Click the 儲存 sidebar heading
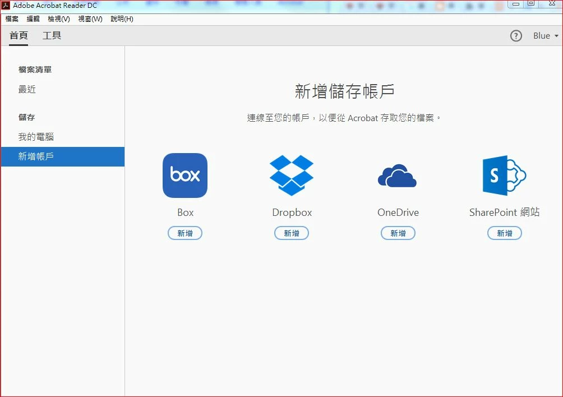The image size is (563, 397). pos(26,117)
